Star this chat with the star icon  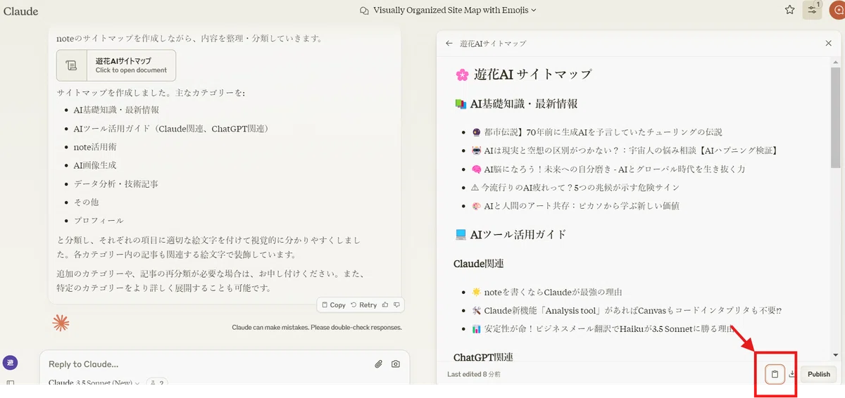tap(790, 10)
